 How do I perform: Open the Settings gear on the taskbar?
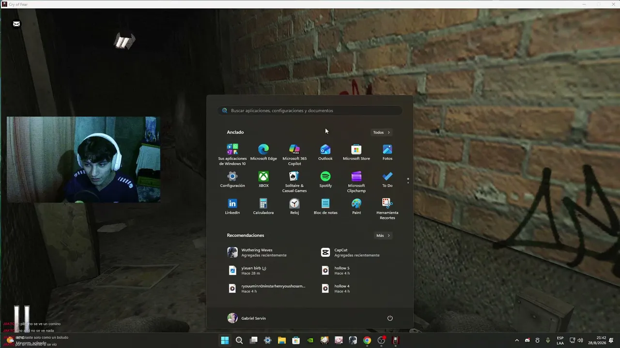pyautogui.click(x=267, y=340)
